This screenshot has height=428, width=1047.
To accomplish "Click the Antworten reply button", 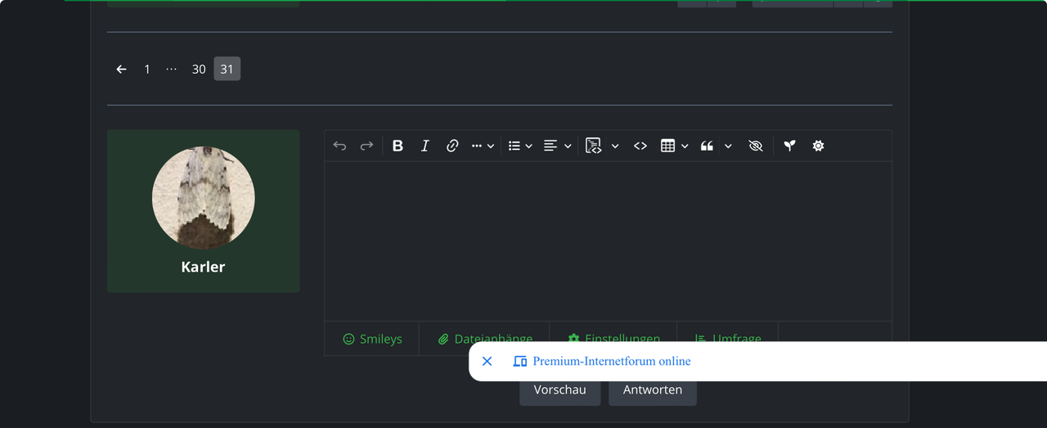I will (652, 391).
